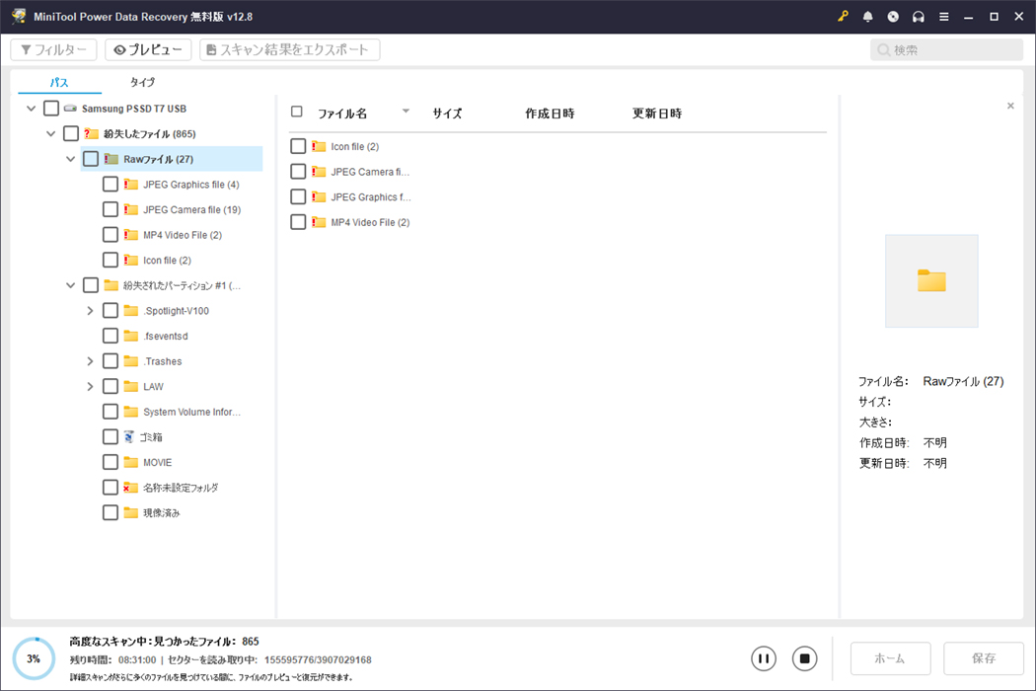Click the 保存 button
Viewport: 1036px width, 691px height.
tap(983, 657)
